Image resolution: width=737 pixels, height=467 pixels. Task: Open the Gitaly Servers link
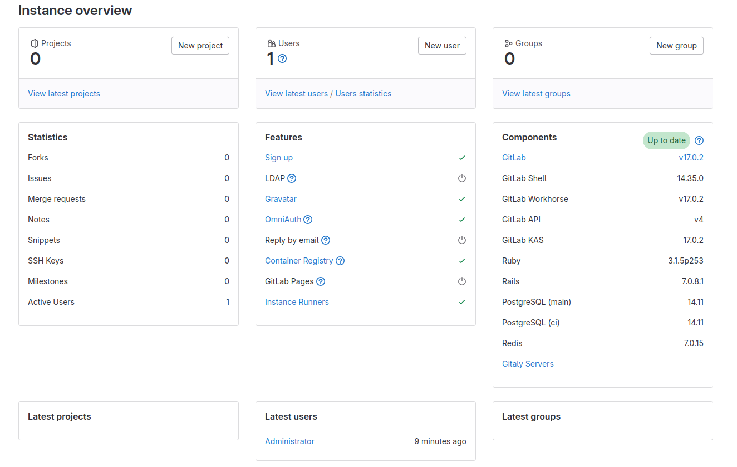pyautogui.click(x=528, y=364)
